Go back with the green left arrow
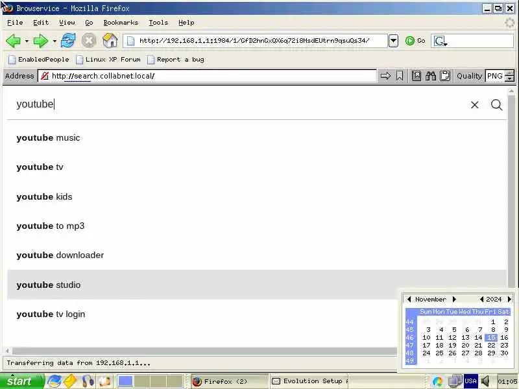The height and width of the screenshot is (389, 519). coord(13,41)
